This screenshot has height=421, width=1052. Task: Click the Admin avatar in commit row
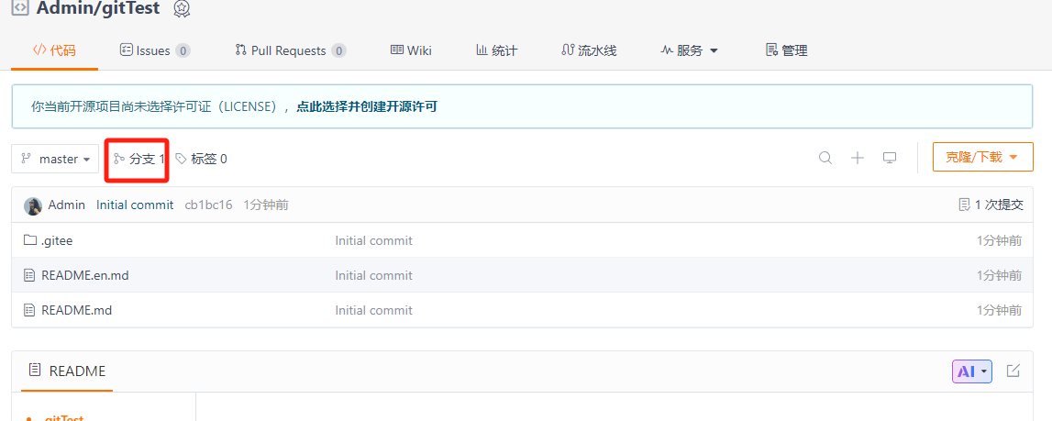(33, 205)
